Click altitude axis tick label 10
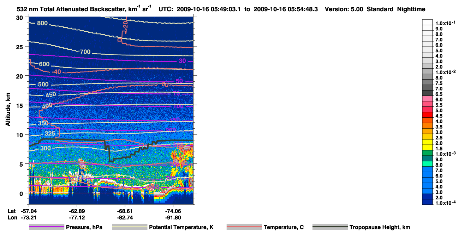 coord(20,135)
